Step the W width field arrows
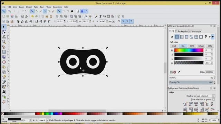The height and width of the screenshot is (124, 221). [x=90, y=21]
